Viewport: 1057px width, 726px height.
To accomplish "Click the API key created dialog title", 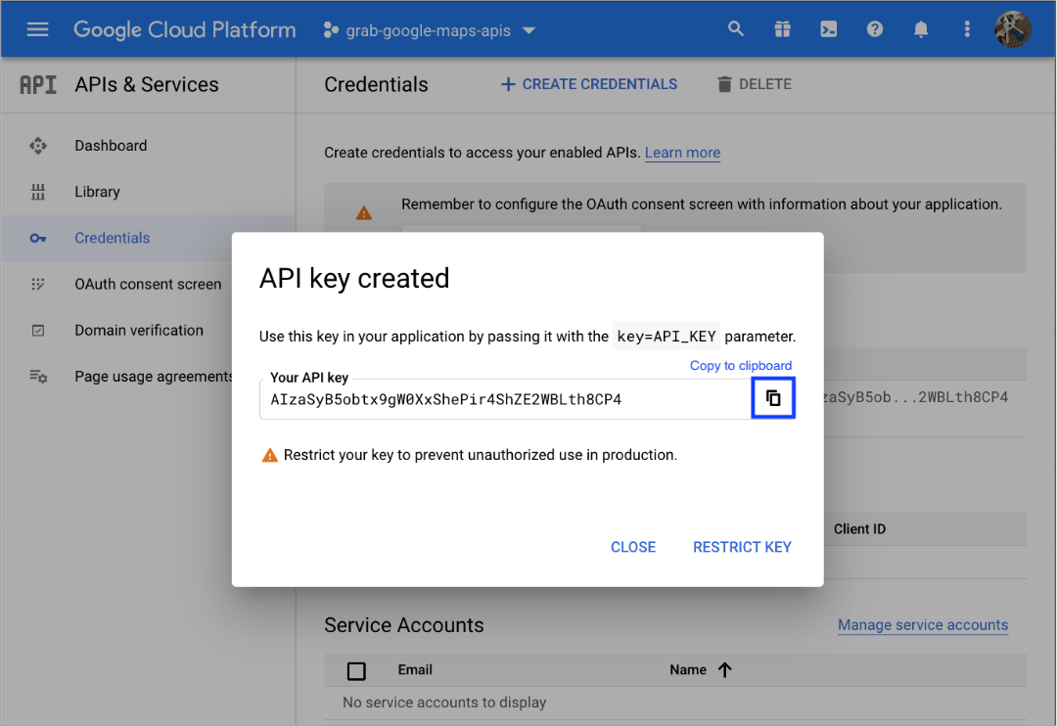I will 354,279.
